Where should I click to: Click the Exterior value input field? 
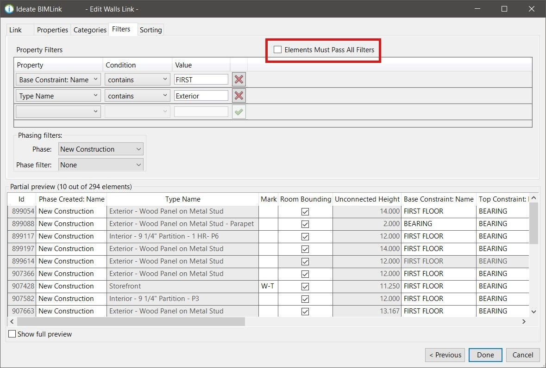click(x=201, y=96)
